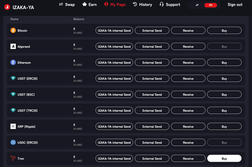
Task: Switch language to EN
Action: tap(211, 5)
